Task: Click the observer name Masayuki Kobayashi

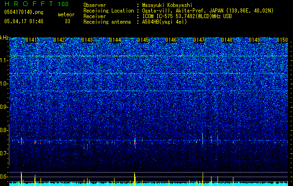Action: (167, 5)
